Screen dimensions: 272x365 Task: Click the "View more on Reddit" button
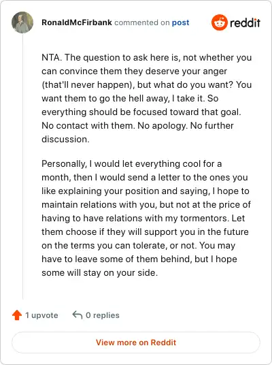coord(136,343)
